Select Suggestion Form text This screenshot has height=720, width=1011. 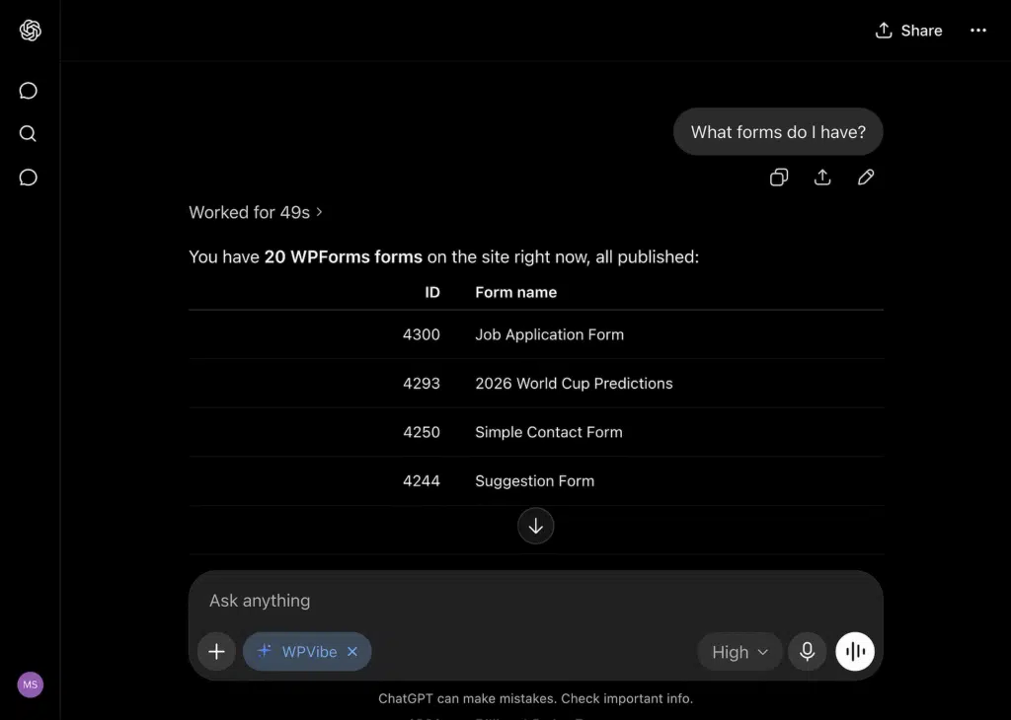pos(534,481)
